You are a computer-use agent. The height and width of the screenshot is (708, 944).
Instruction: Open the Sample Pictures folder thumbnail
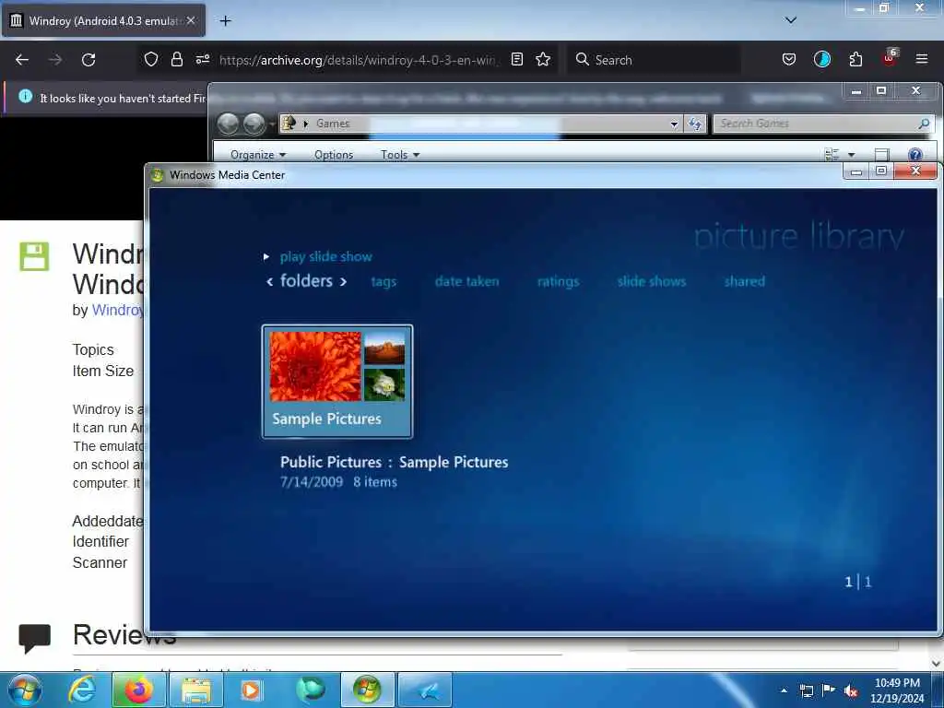(337, 381)
